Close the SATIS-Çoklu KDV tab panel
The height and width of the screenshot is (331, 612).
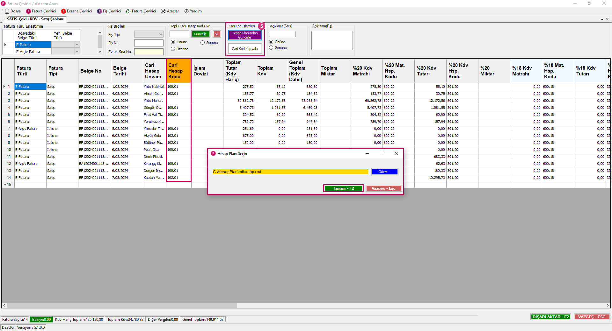pyautogui.click(x=607, y=19)
